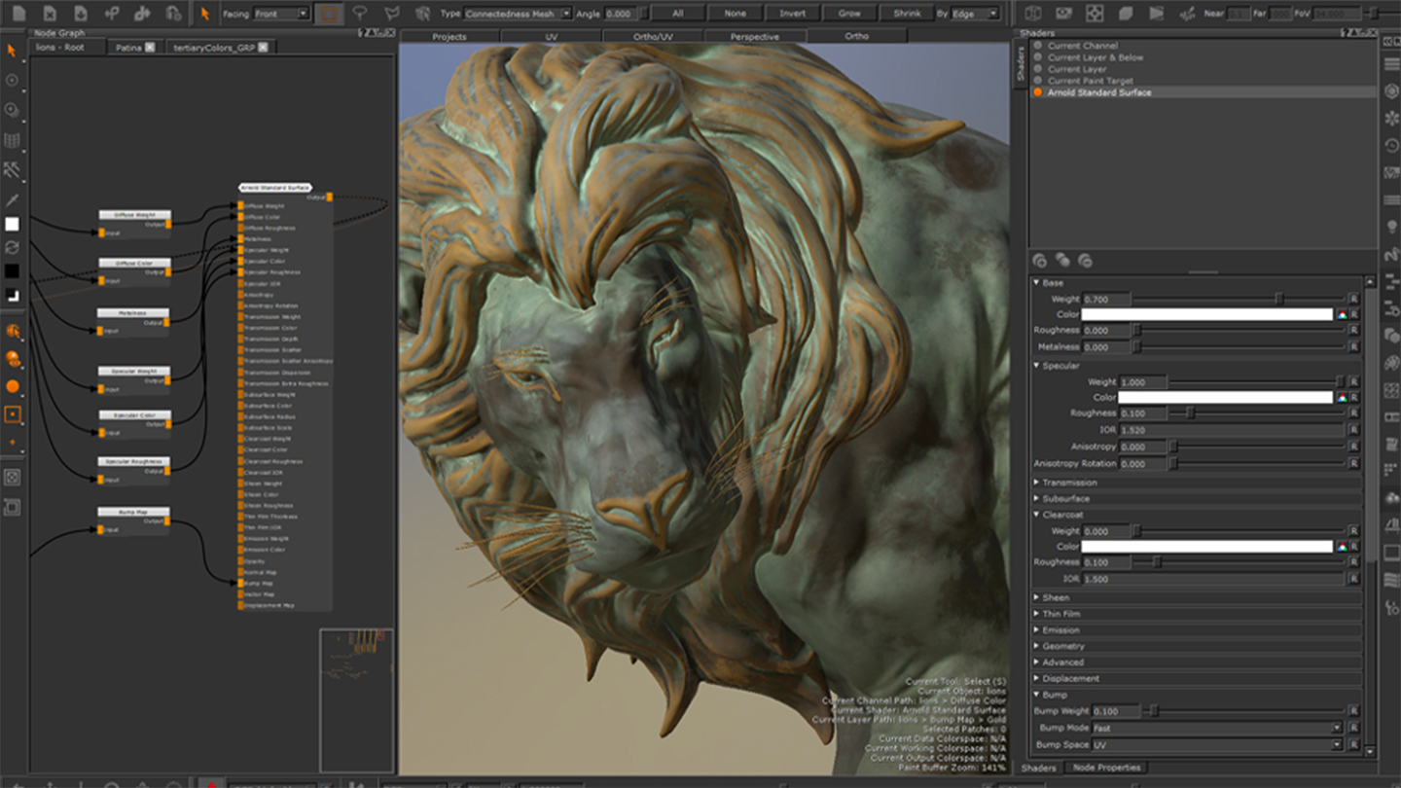Image resolution: width=1401 pixels, height=788 pixels.
Task: Open color picker for Base Color
Action: pos(1342,314)
